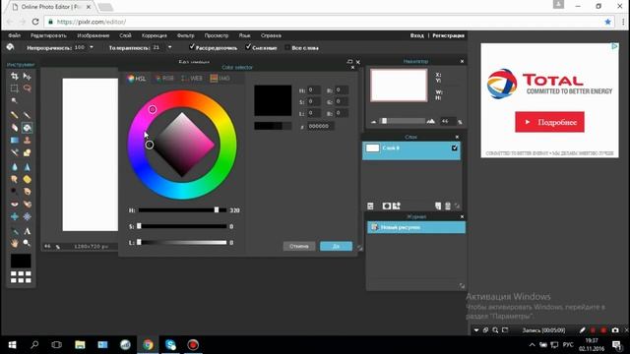Select the Paint Bucket tool
The image size is (630, 354).
coord(27,128)
